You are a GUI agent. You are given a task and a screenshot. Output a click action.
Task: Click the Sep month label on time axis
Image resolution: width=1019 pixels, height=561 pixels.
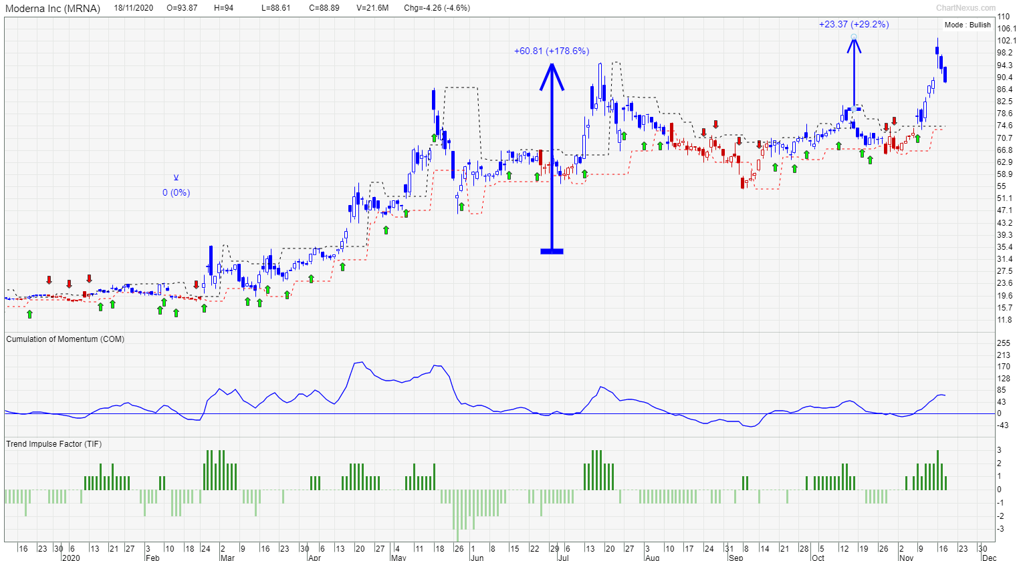point(735,557)
